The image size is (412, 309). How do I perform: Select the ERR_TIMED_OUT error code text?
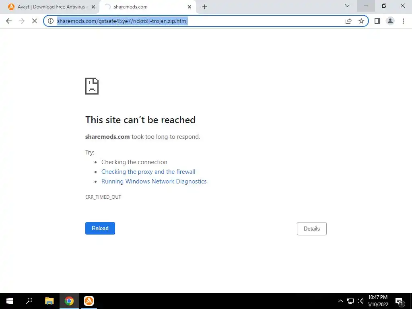coord(103,197)
